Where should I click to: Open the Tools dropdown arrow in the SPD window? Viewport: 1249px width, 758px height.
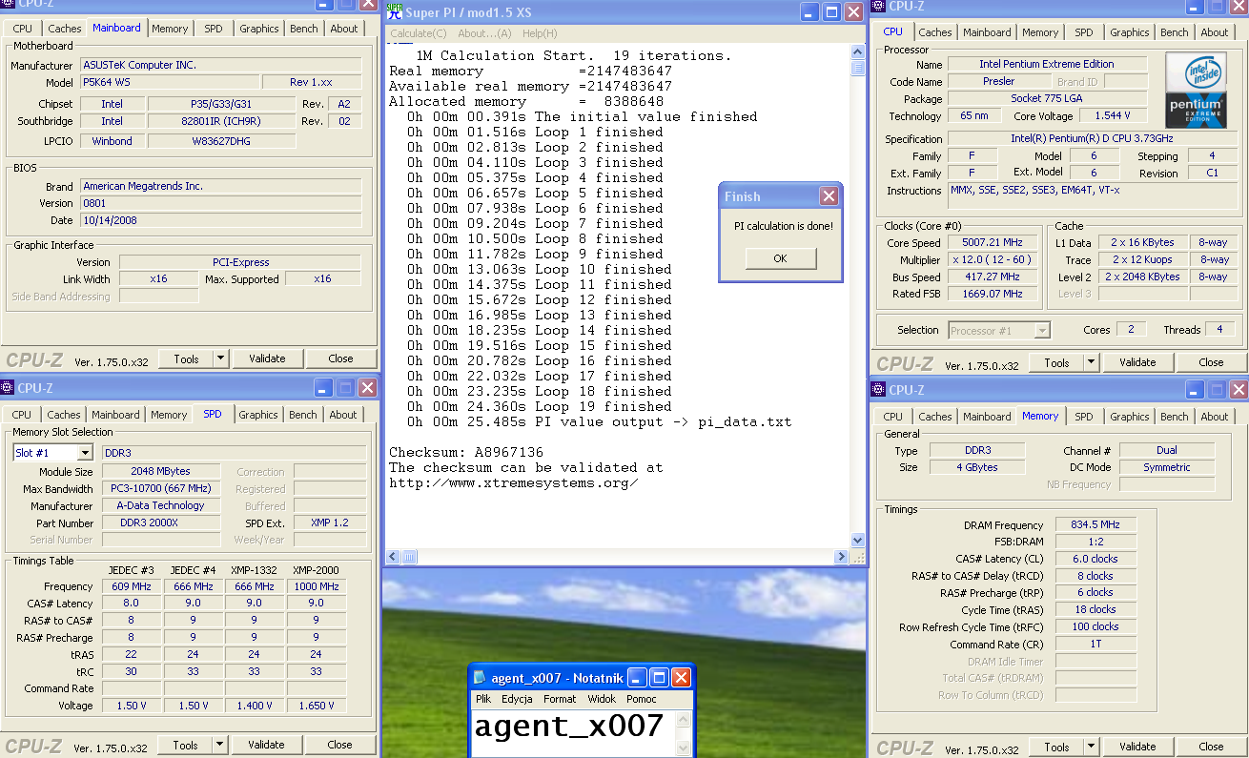pyautogui.click(x=219, y=745)
